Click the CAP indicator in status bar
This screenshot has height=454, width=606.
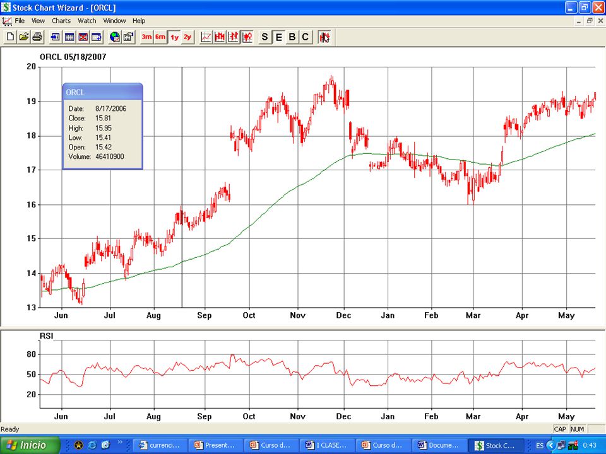pos(560,429)
